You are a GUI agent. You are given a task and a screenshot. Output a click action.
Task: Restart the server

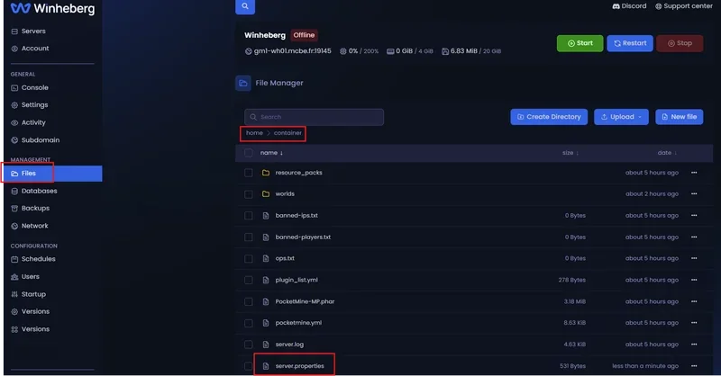click(x=630, y=43)
